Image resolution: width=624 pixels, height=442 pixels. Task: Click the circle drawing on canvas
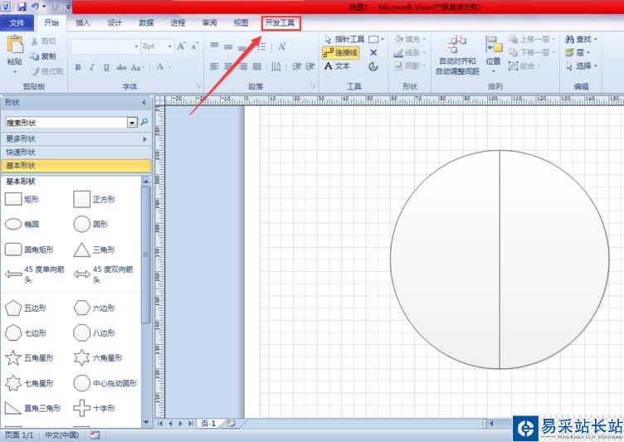pyautogui.click(x=500, y=260)
